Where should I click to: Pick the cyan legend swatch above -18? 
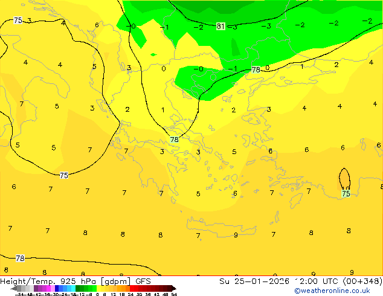pyautogui.click(x=73, y=288)
